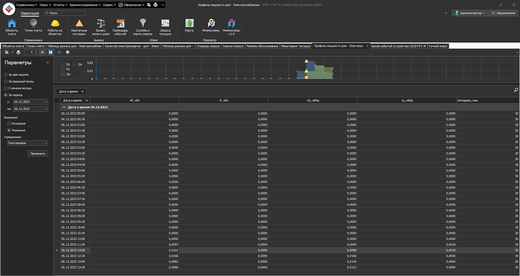The width and height of the screenshot is (520, 276).
Task: Toggle the Pp series checkbox in chart legend
Action: pos(63,64)
